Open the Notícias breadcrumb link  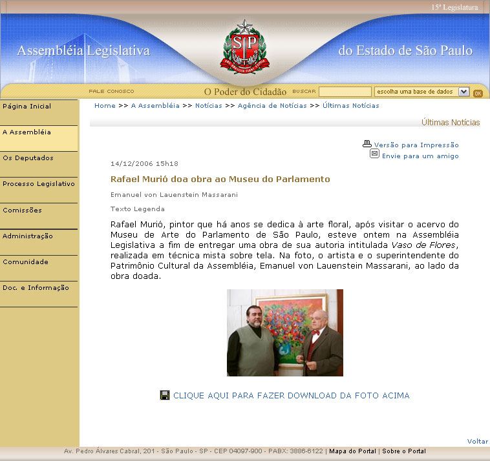208,105
